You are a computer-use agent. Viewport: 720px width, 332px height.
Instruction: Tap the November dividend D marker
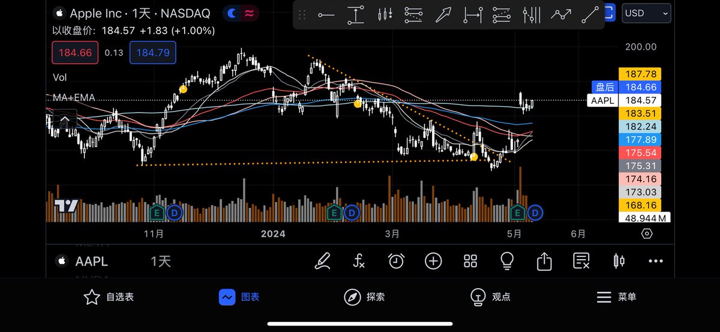coord(175,212)
